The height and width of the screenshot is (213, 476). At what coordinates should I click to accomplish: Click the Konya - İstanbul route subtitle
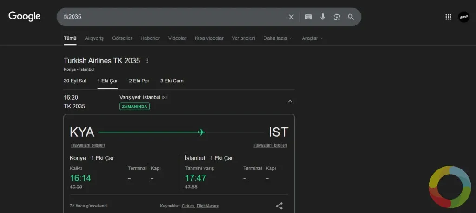click(79, 69)
